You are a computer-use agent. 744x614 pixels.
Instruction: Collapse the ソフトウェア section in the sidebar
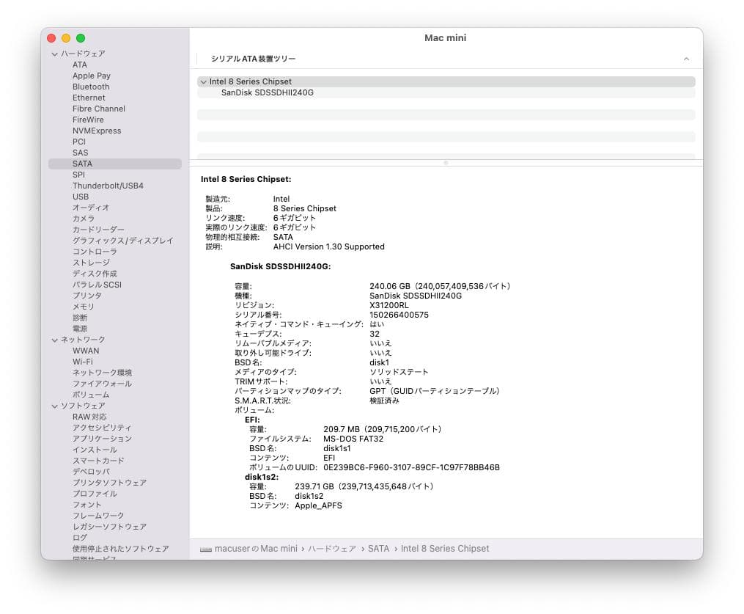coord(54,406)
